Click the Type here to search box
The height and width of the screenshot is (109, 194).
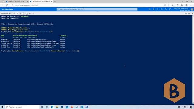(22, 107)
